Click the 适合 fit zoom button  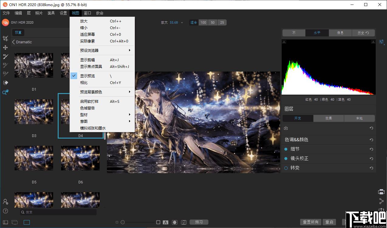(194, 22)
